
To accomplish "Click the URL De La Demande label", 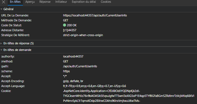I will point(15,15).
